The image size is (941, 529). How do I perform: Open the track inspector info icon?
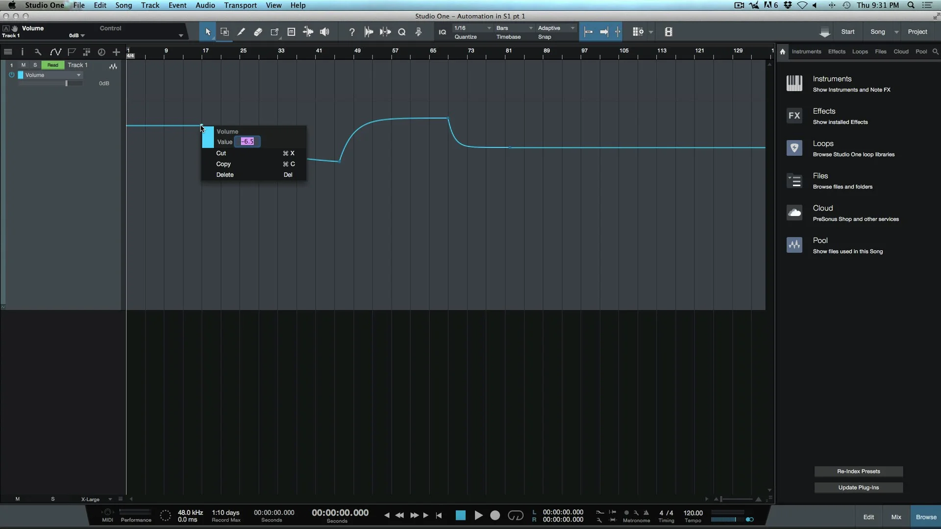point(22,52)
